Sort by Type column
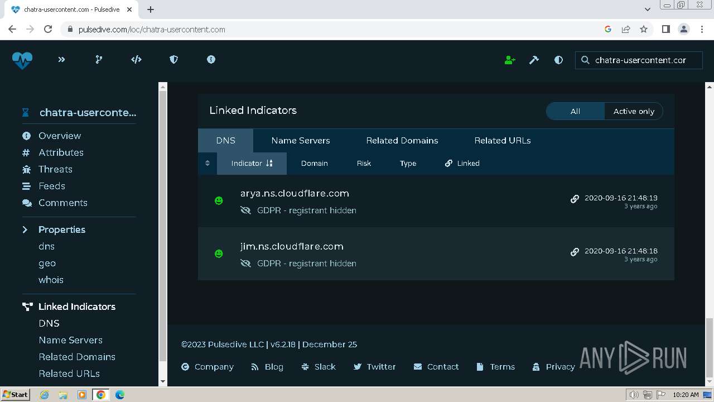This screenshot has width=714, height=402. tap(408, 164)
